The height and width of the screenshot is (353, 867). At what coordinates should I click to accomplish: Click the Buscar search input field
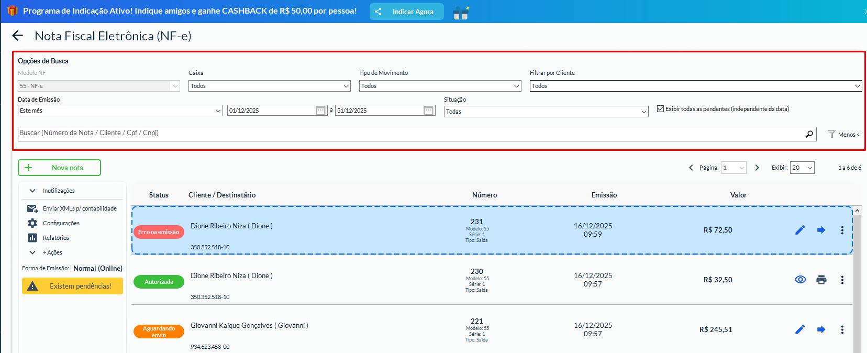pos(408,134)
